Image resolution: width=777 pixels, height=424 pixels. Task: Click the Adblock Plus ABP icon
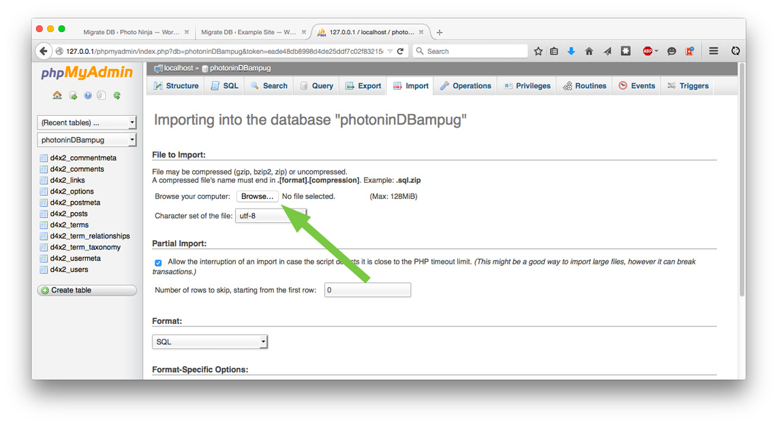647,51
